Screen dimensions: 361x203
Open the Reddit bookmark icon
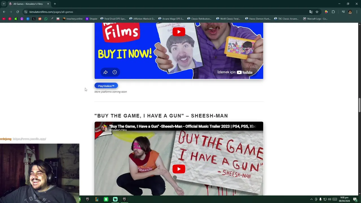40,19
